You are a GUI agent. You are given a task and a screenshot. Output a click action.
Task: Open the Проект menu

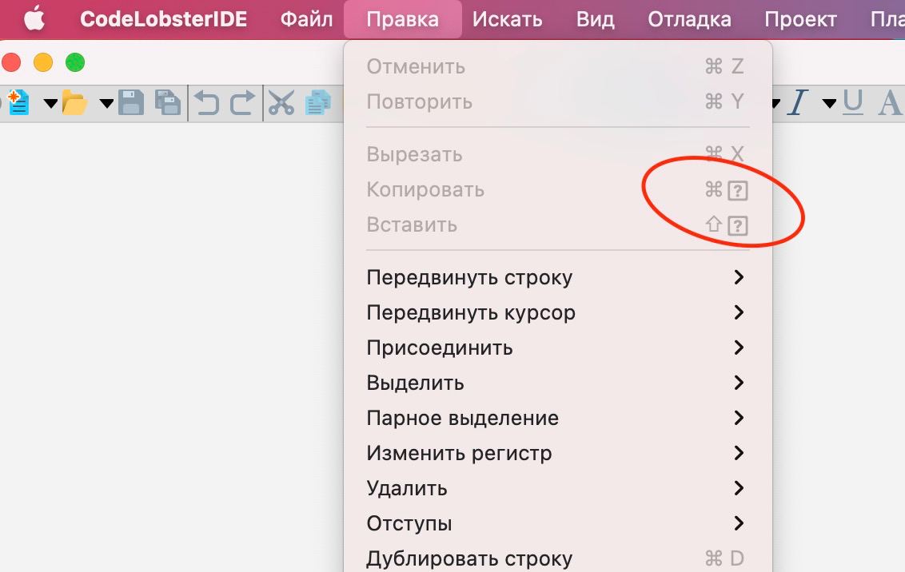point(800,19)
